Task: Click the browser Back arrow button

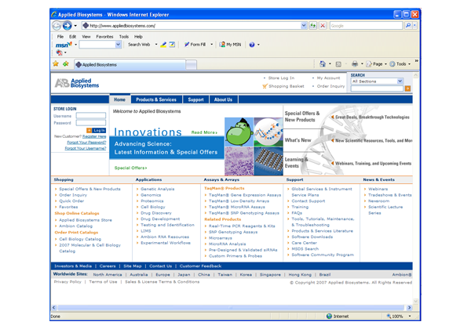Action: (56, 25)
